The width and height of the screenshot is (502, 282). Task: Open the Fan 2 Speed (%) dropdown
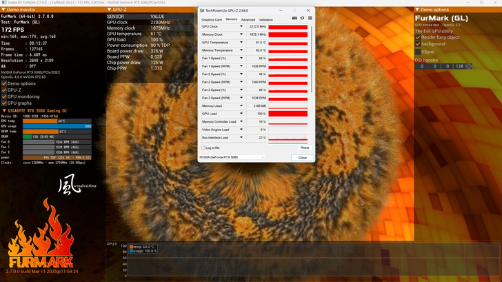tap(241, 74)
